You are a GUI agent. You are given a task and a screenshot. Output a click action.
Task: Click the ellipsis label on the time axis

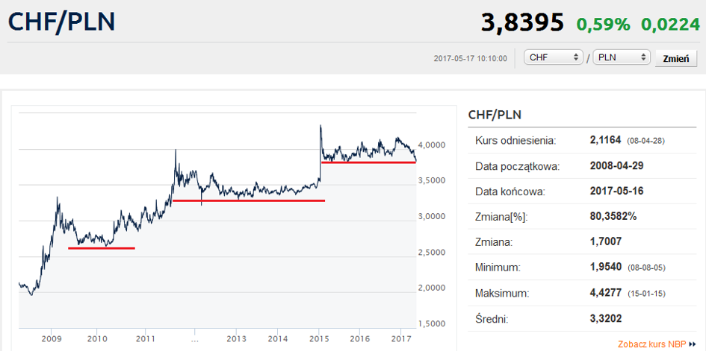tap(194, 339)
